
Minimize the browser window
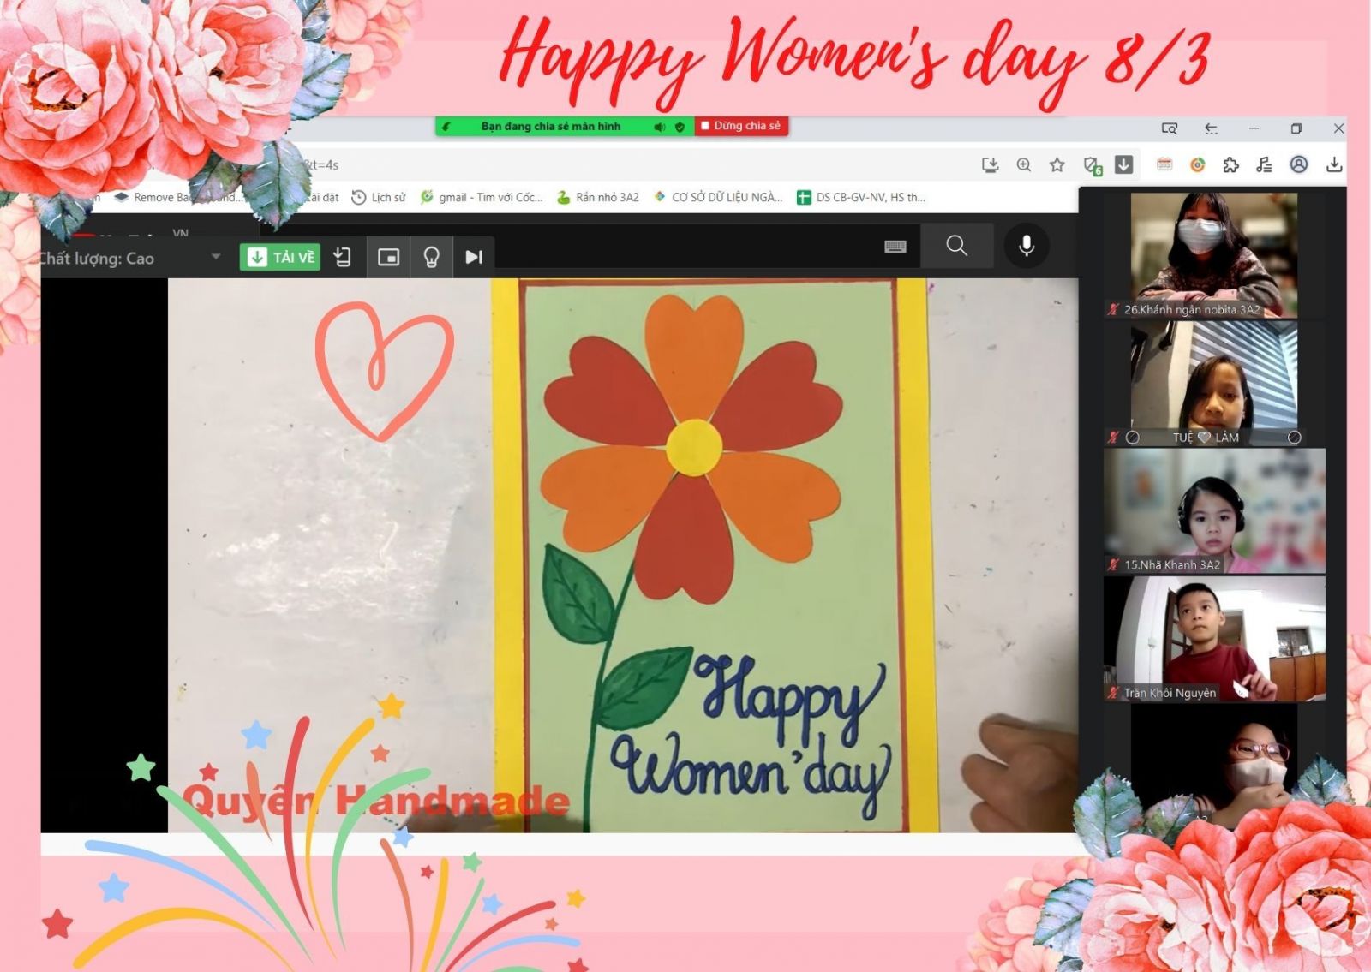[x=1254, y=128]
